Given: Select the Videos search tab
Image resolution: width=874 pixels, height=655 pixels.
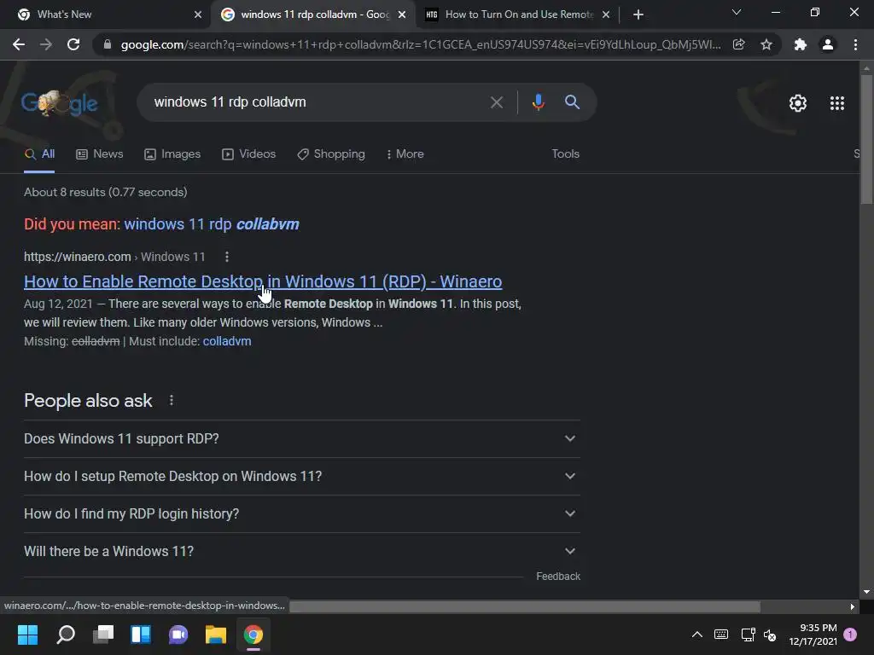Looking at the screenshot, I should tap(248, 154).
